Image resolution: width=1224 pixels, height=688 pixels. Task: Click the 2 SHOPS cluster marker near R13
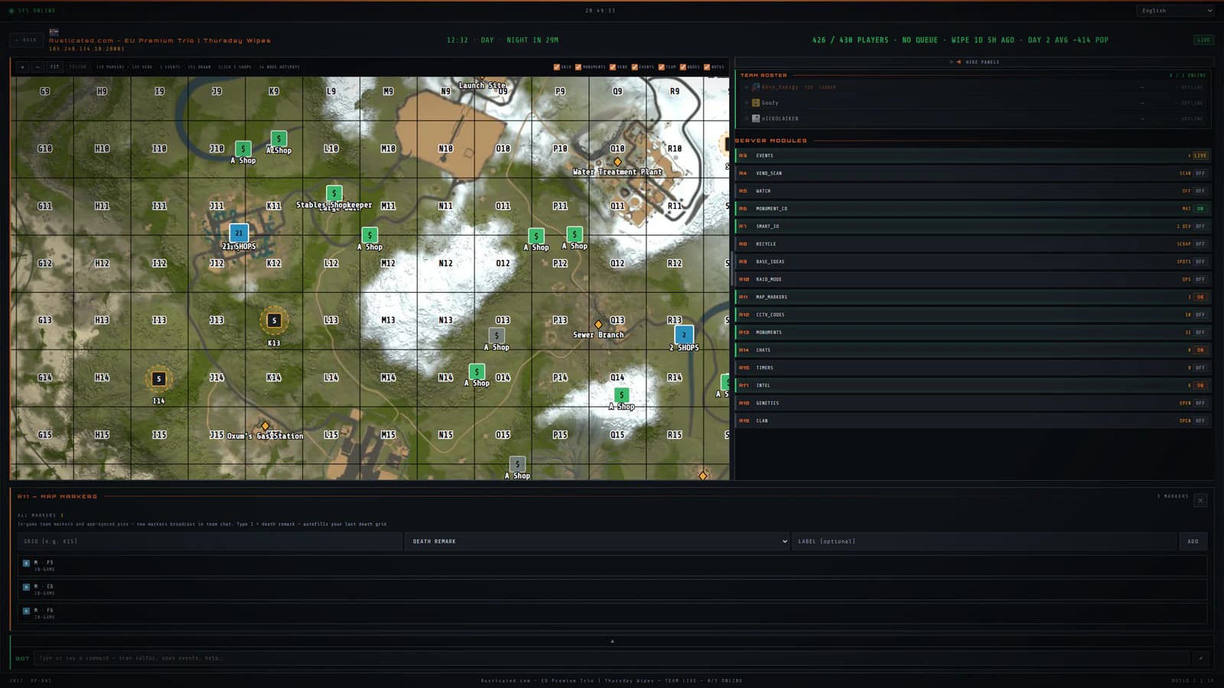pos(684,334)
